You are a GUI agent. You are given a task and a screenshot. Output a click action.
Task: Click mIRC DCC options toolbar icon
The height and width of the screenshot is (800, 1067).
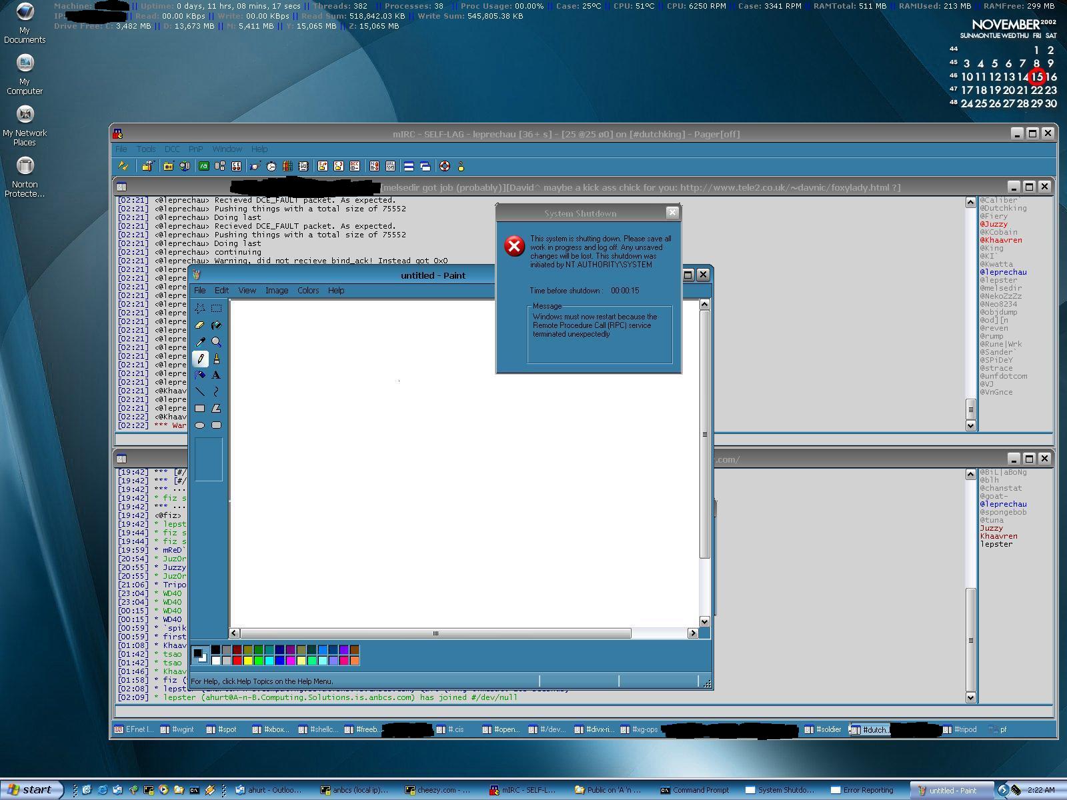click(x=355, y=166)
